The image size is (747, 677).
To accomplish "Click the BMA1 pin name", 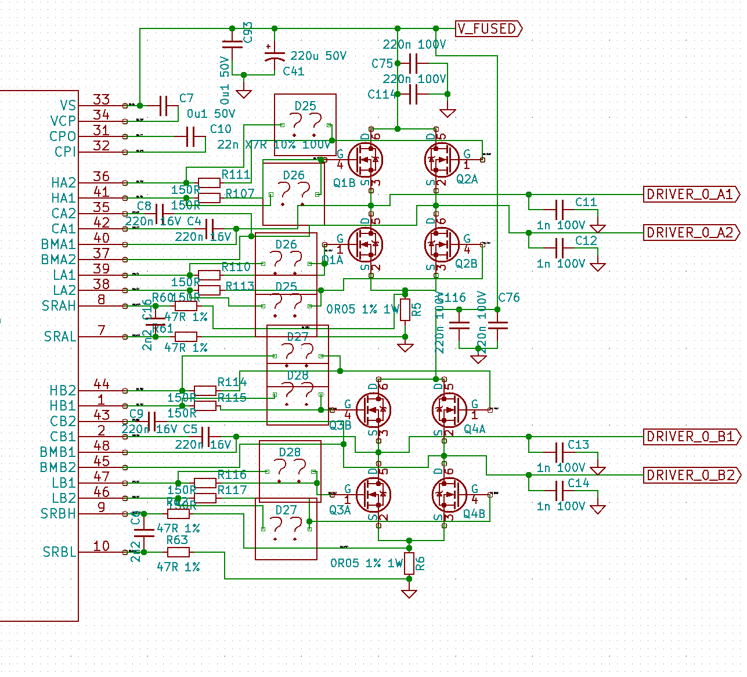I will point(58,244).
